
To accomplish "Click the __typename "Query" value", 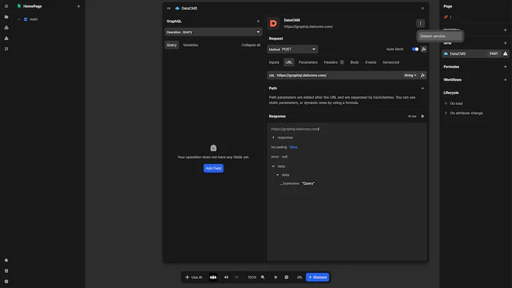I will pyautogui.click(x=308, y=184).
